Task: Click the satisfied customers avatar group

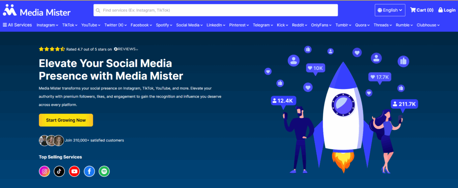Action: (51, 140)
